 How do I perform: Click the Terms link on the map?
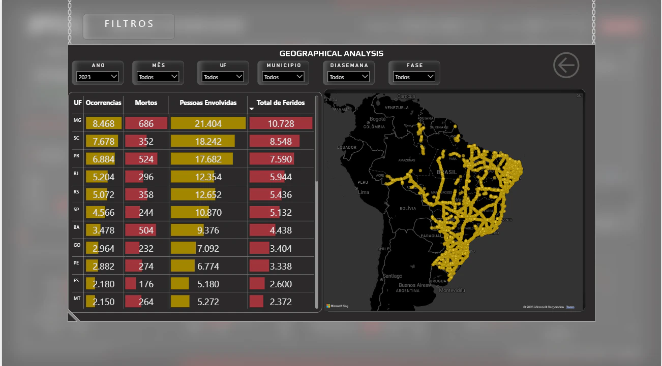pos(570,307)
